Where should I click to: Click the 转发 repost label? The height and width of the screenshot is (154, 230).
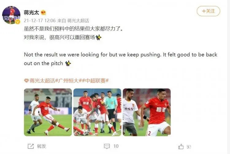(41, 146)
